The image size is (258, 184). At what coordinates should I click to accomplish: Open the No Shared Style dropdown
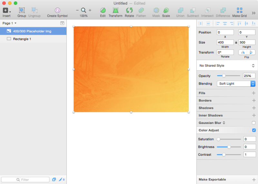[x=227, y=66]
